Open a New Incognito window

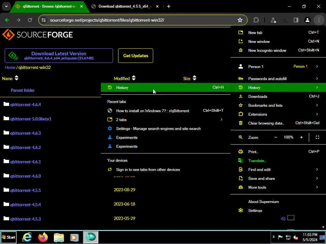tap(278, 51)
